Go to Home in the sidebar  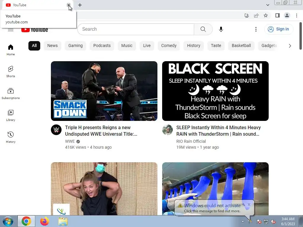tap(11, 50)
